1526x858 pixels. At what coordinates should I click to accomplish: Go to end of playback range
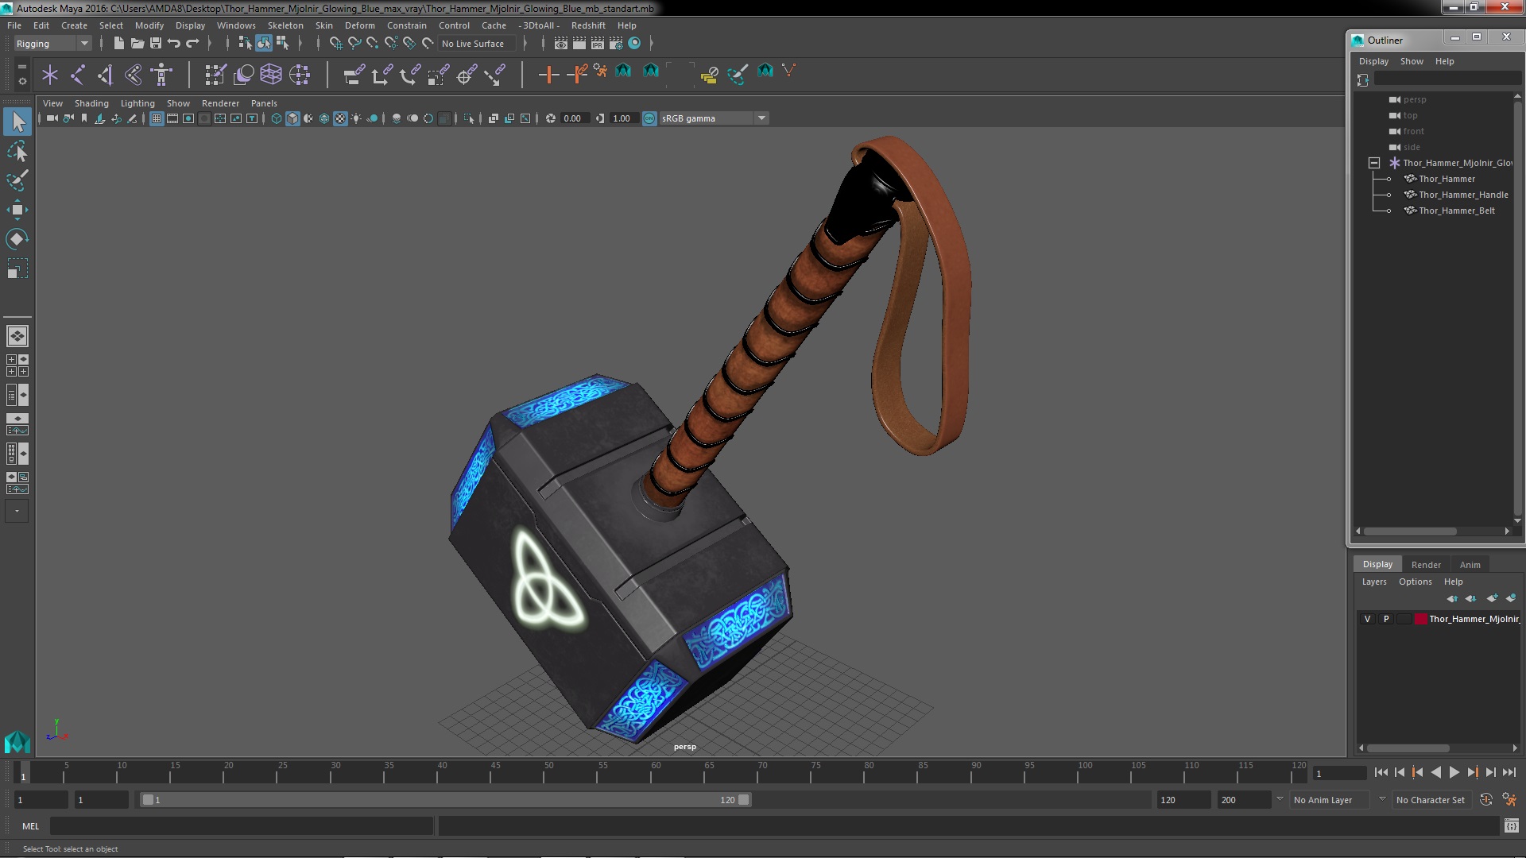coord(1509,772)
